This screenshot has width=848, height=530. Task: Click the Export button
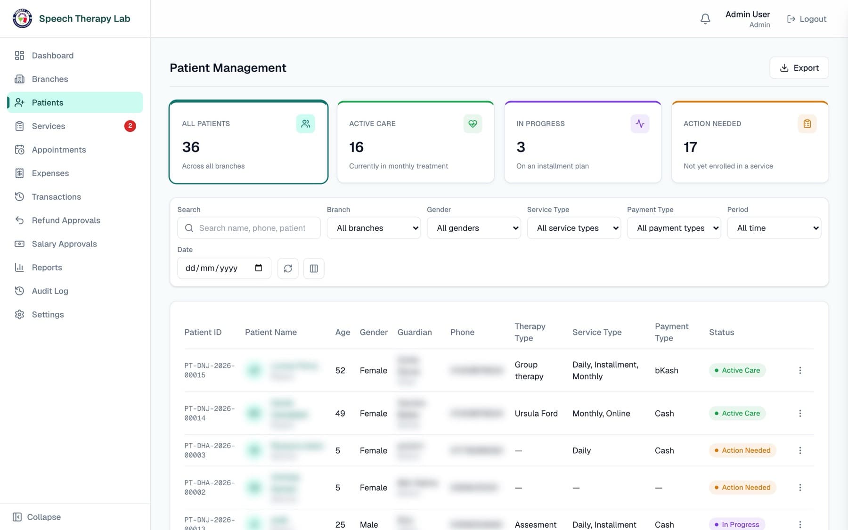(x=799, y=68)
